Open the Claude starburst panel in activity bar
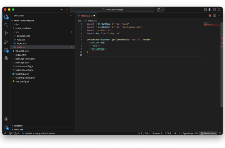225x148 pixels. [6, 58]
